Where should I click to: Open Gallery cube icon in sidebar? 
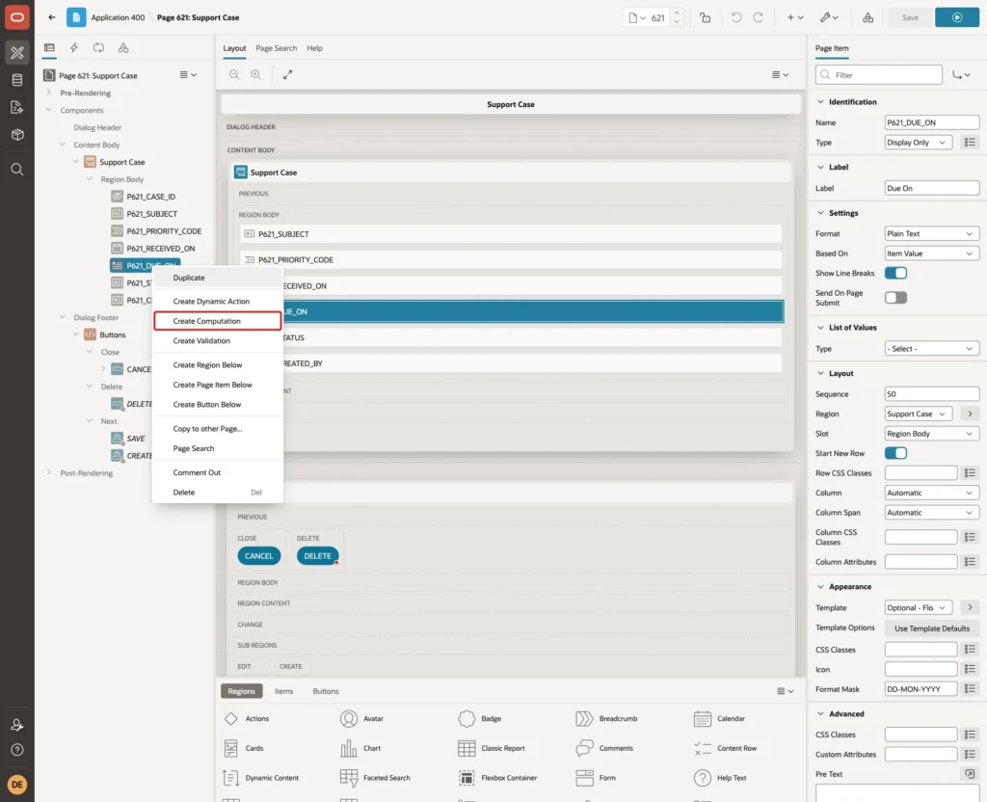pyautogui.click(x=17, y=134)
